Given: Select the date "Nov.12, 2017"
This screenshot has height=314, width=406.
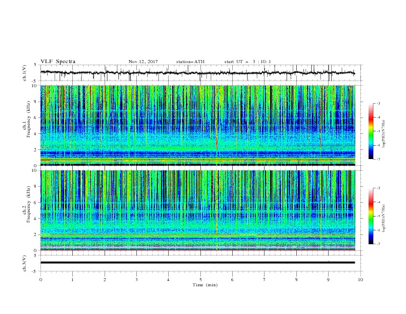Looking at the screenshot, I should (x=143, y=62).
